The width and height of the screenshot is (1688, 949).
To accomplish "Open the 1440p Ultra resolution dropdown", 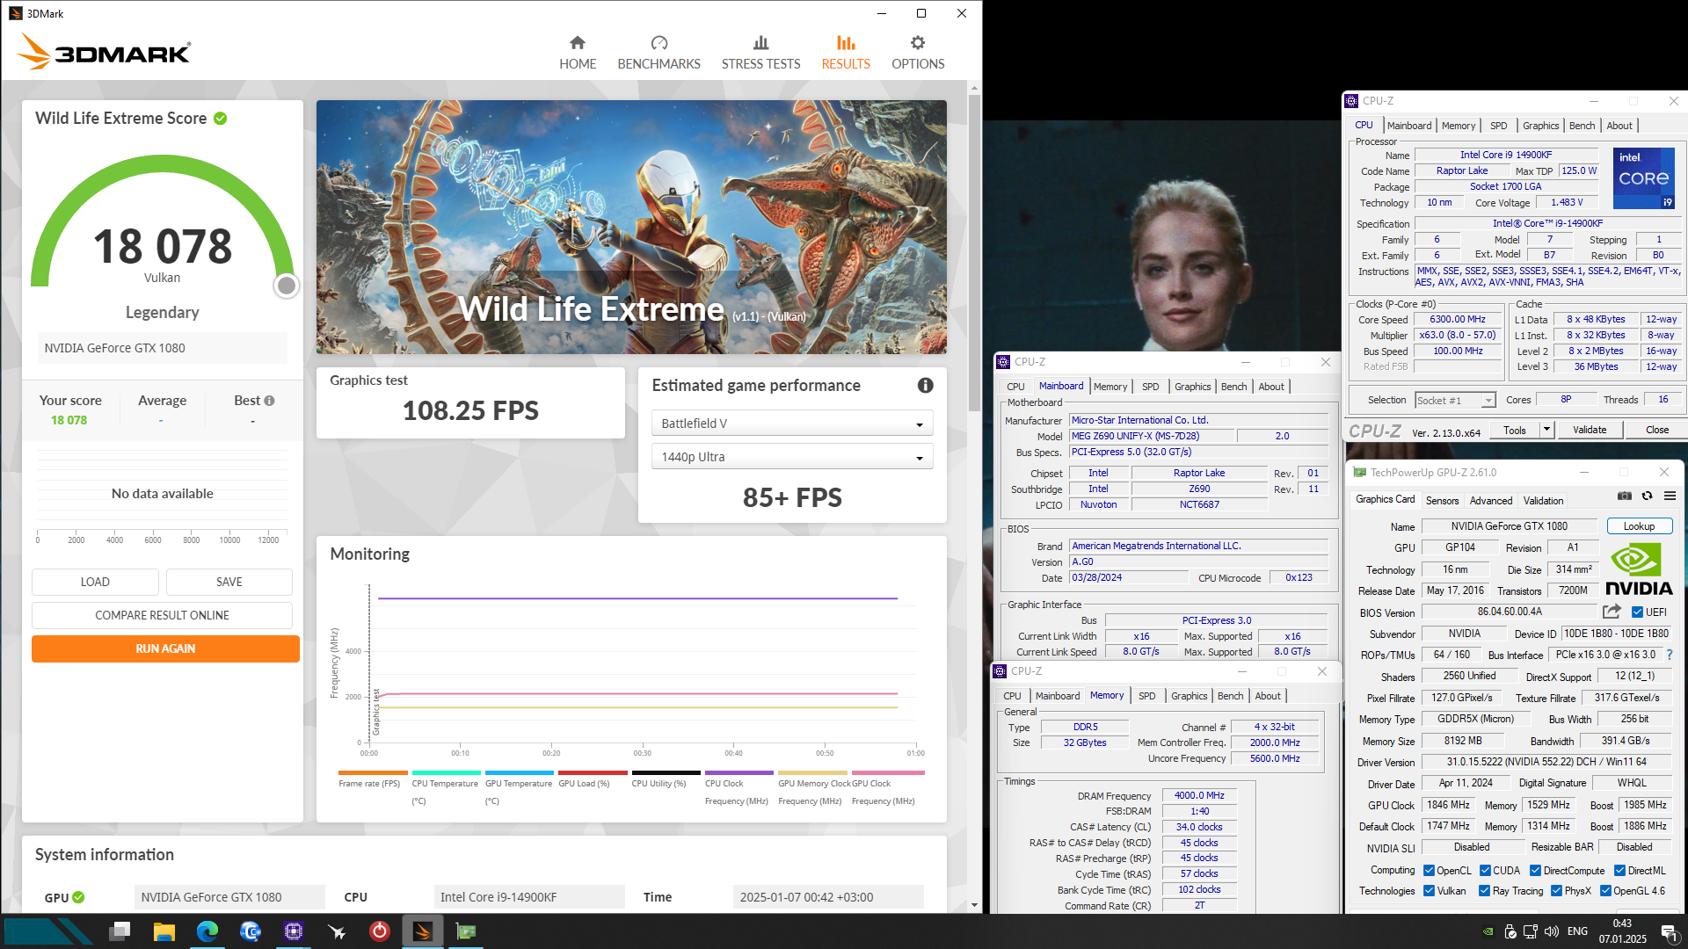I will tap(791, 457).
